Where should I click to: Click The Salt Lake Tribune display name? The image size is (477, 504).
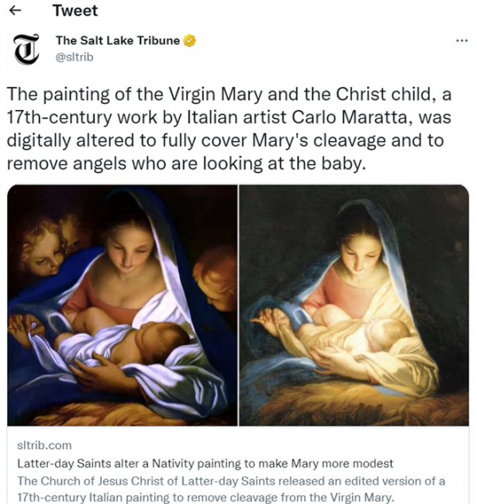pyautogui.click(x=117, y=40)
